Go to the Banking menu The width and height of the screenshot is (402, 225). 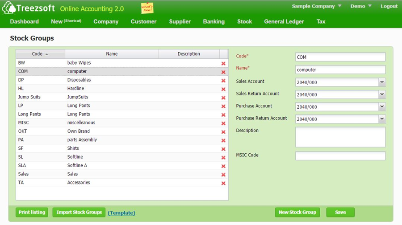[x=214, y=21]
